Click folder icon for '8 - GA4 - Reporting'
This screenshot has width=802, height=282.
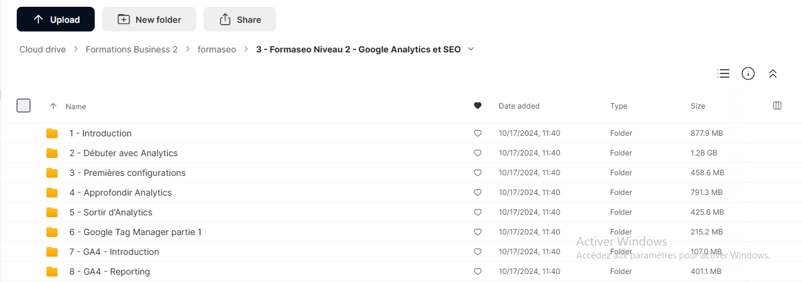tap(52, 272)
